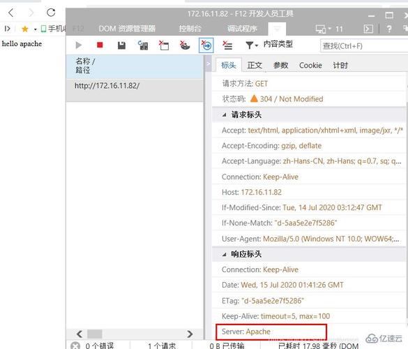Image resolution: width=408 pixels, height=349 pixels.
Task: Click the favorites bar expand arrow icon
Action: click(x=7, y=29)
